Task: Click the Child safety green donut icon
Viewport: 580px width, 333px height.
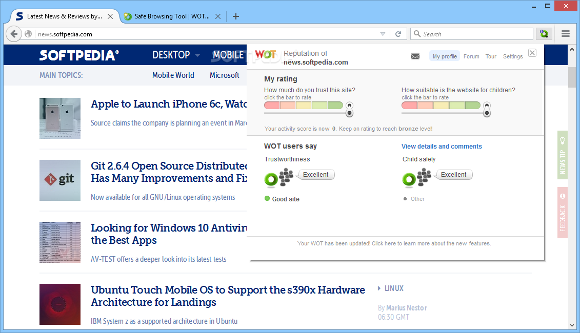Action: pyautogui.click(x=409, y=180)
